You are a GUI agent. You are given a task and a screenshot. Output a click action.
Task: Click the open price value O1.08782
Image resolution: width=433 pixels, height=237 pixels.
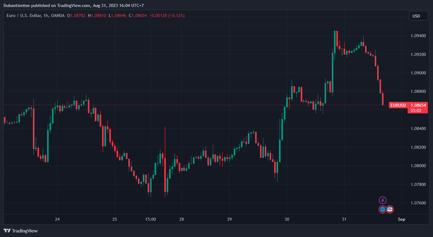pos(76,15)
